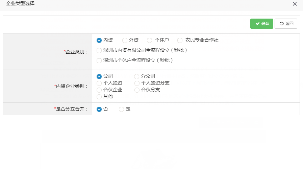
Task: Select the 其他 radio option
Action: click(x=99, y=97)
